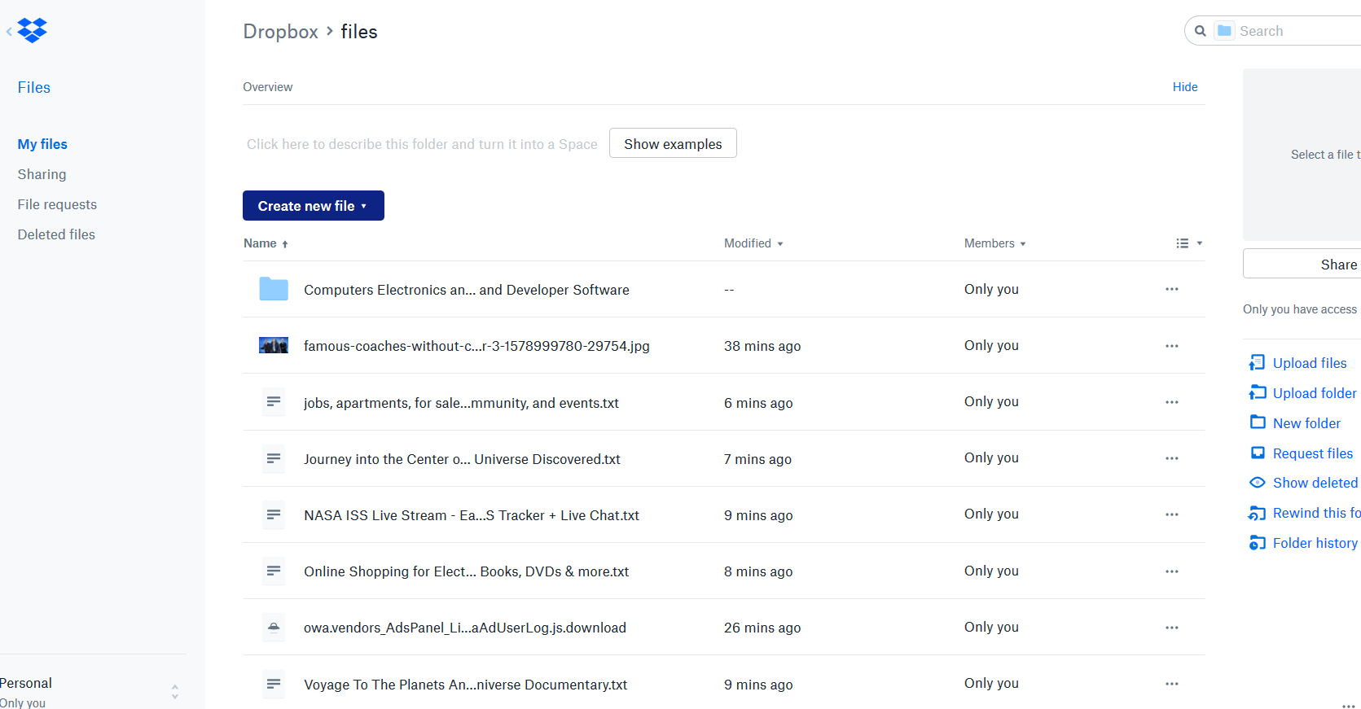Click the Upload files icon
Screen dimensions: 1361x709
coord(1258,363)
